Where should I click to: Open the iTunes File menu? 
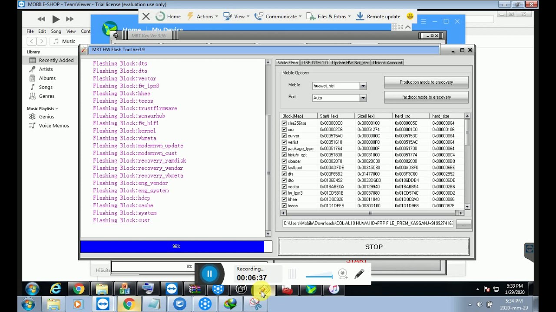pos(30,31)
